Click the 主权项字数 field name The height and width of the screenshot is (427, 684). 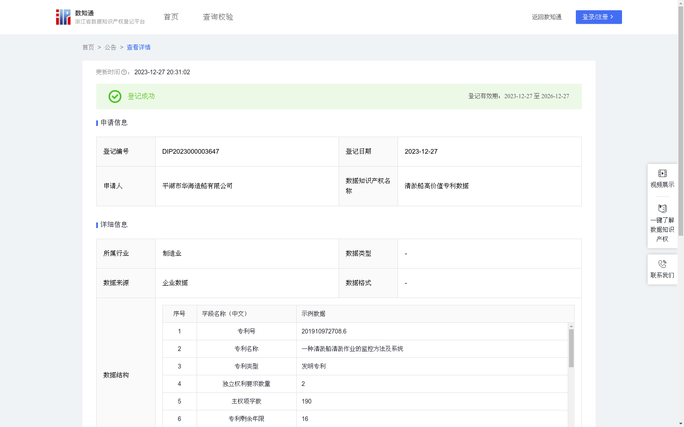[x=246, y=401]
